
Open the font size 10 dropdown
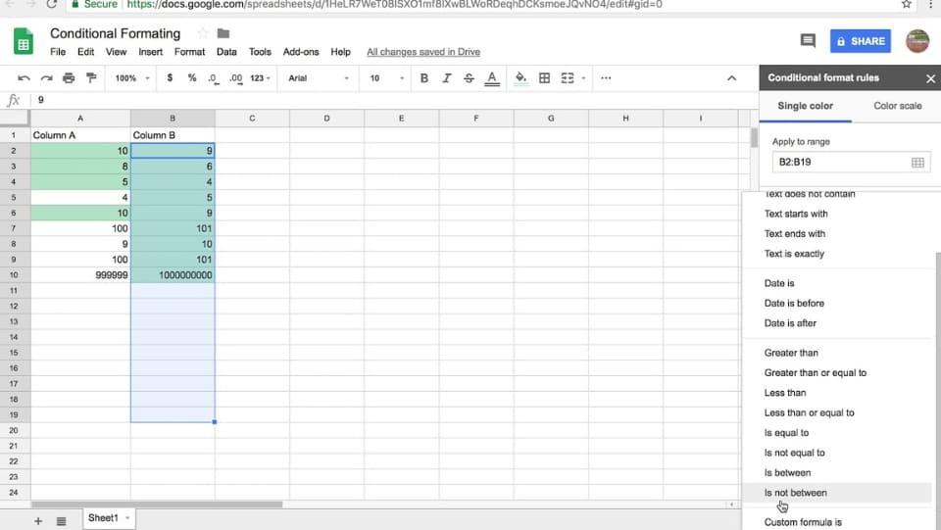[x=386, y=78]
